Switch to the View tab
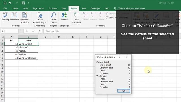This screenshot has height=102, width=181. (x=84, y=8)
